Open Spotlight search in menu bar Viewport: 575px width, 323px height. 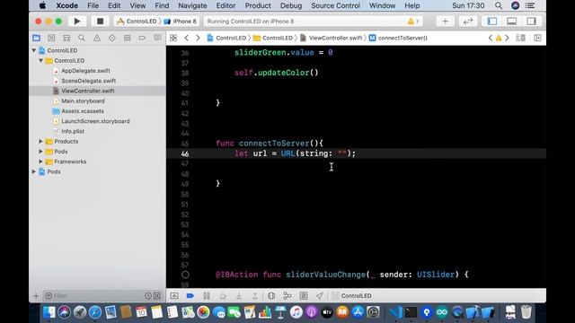(499, 5)
